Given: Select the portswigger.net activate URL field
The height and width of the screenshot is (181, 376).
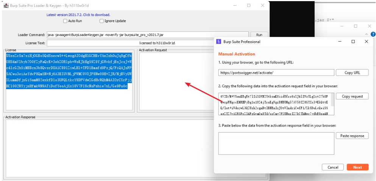Looking at the screenshot, I should point(276,73).
